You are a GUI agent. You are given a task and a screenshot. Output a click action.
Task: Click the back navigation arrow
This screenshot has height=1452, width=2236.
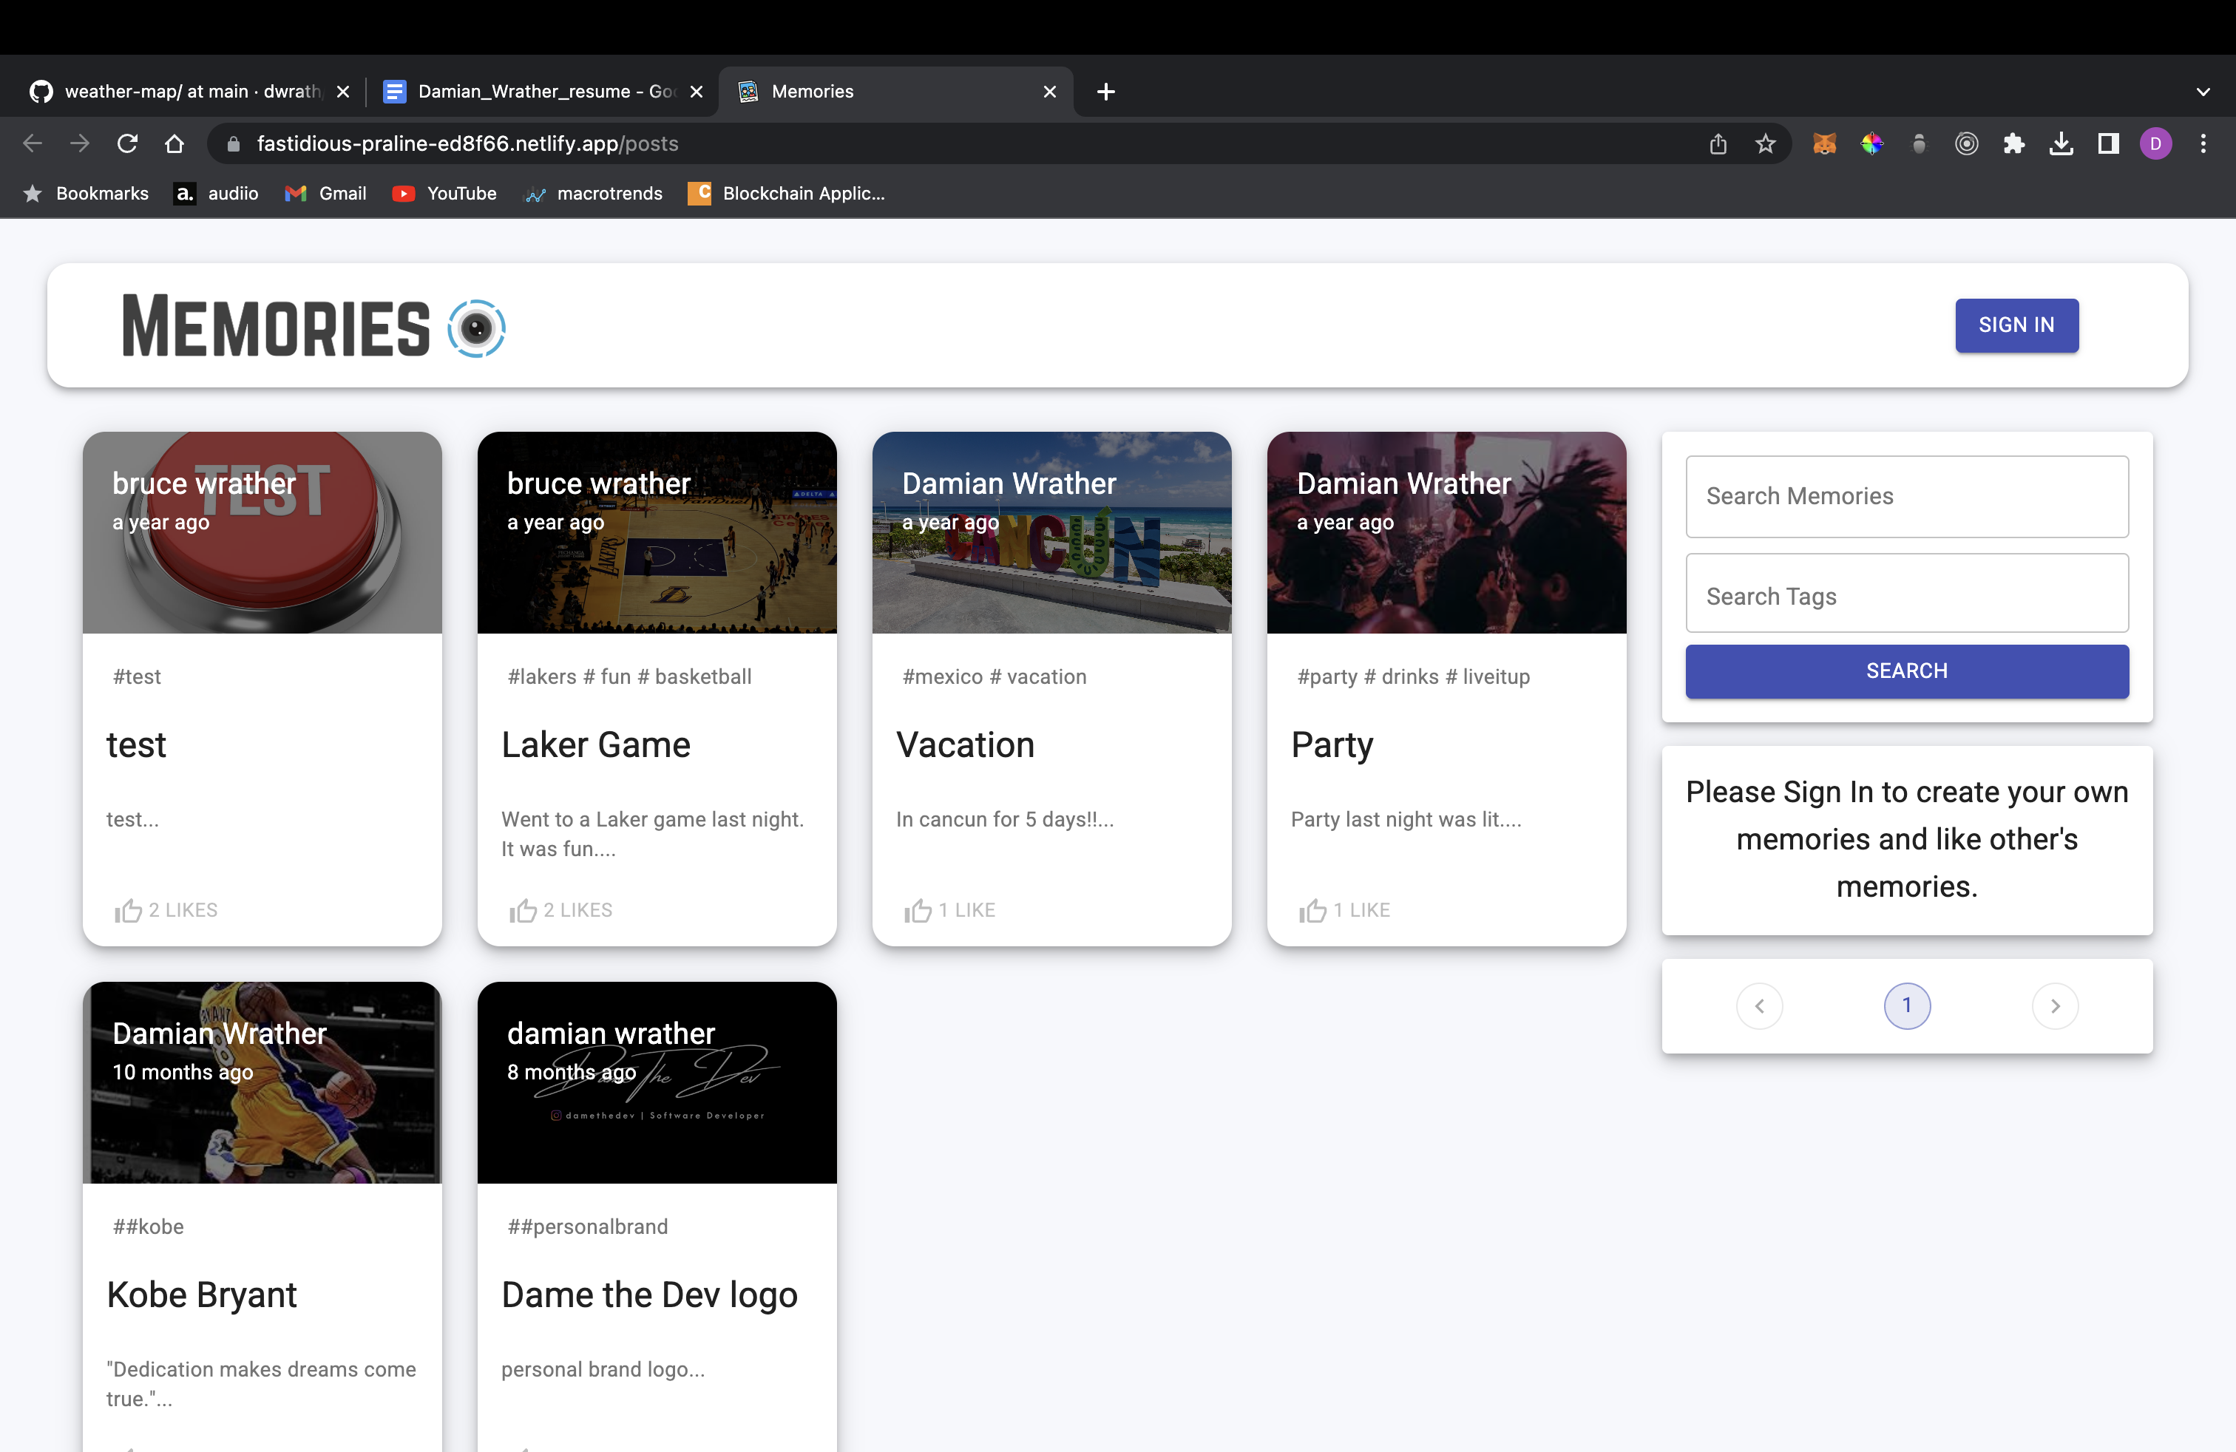pyautogui.click(x=32, y=143)
